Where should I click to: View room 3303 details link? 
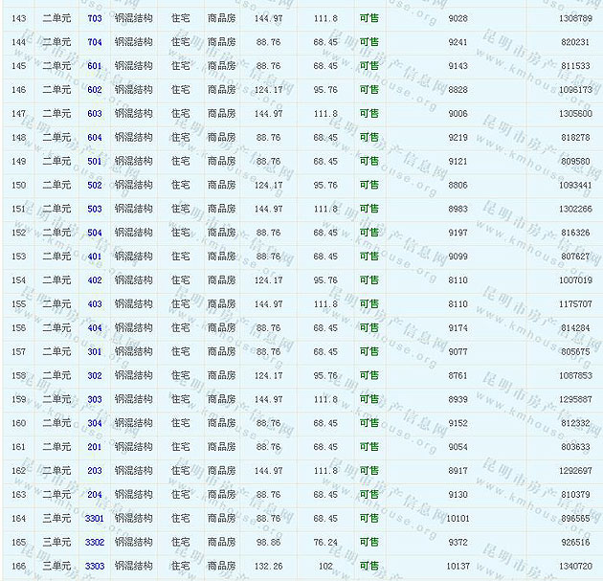pos(94,566)
